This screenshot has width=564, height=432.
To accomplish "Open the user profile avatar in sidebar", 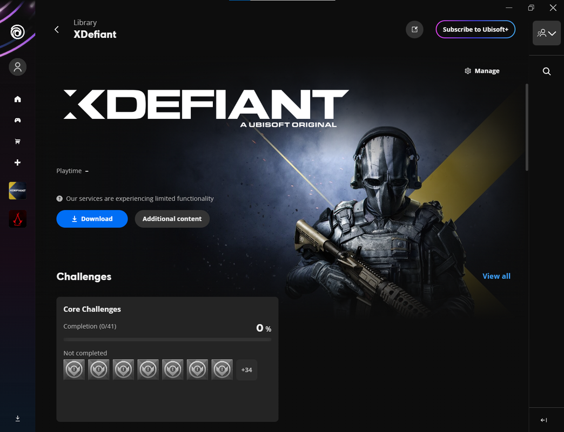I will click(17, 67).
